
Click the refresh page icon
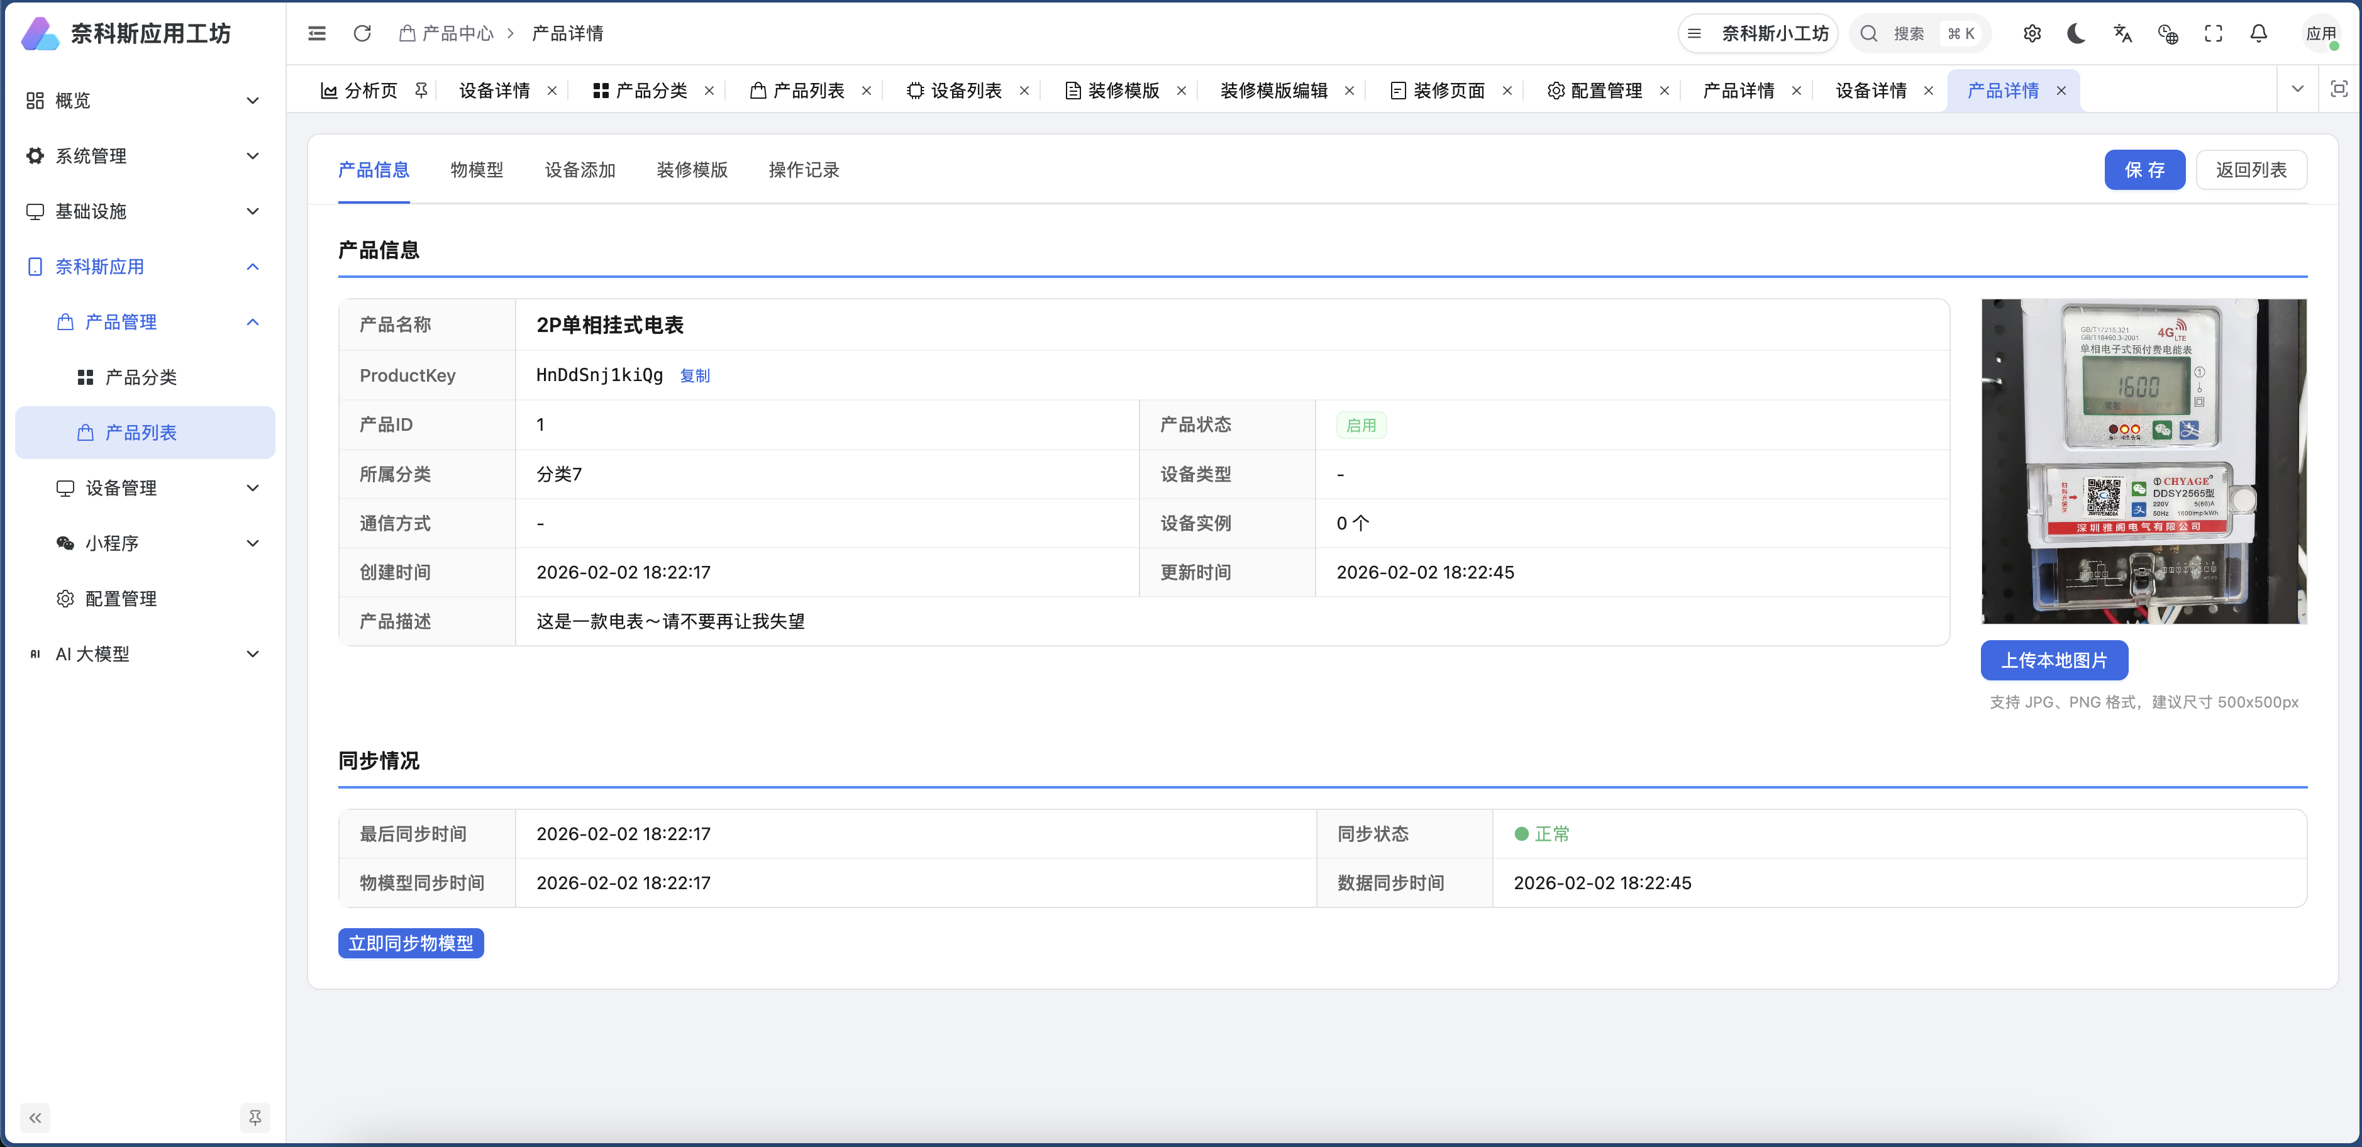click(x=362, y=34)
